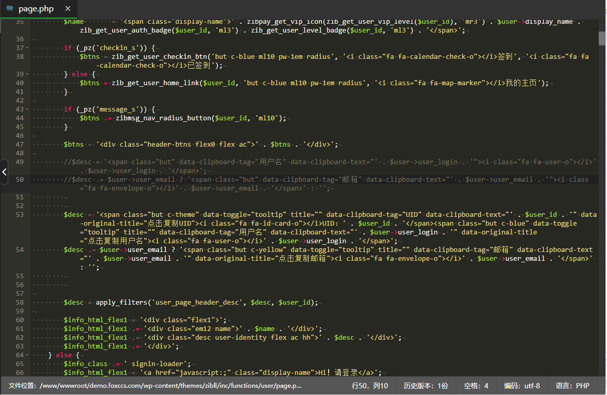Open 历史版本 history versions
The height and width of the screenshot is (395, 607).
(x=426, y=386)
